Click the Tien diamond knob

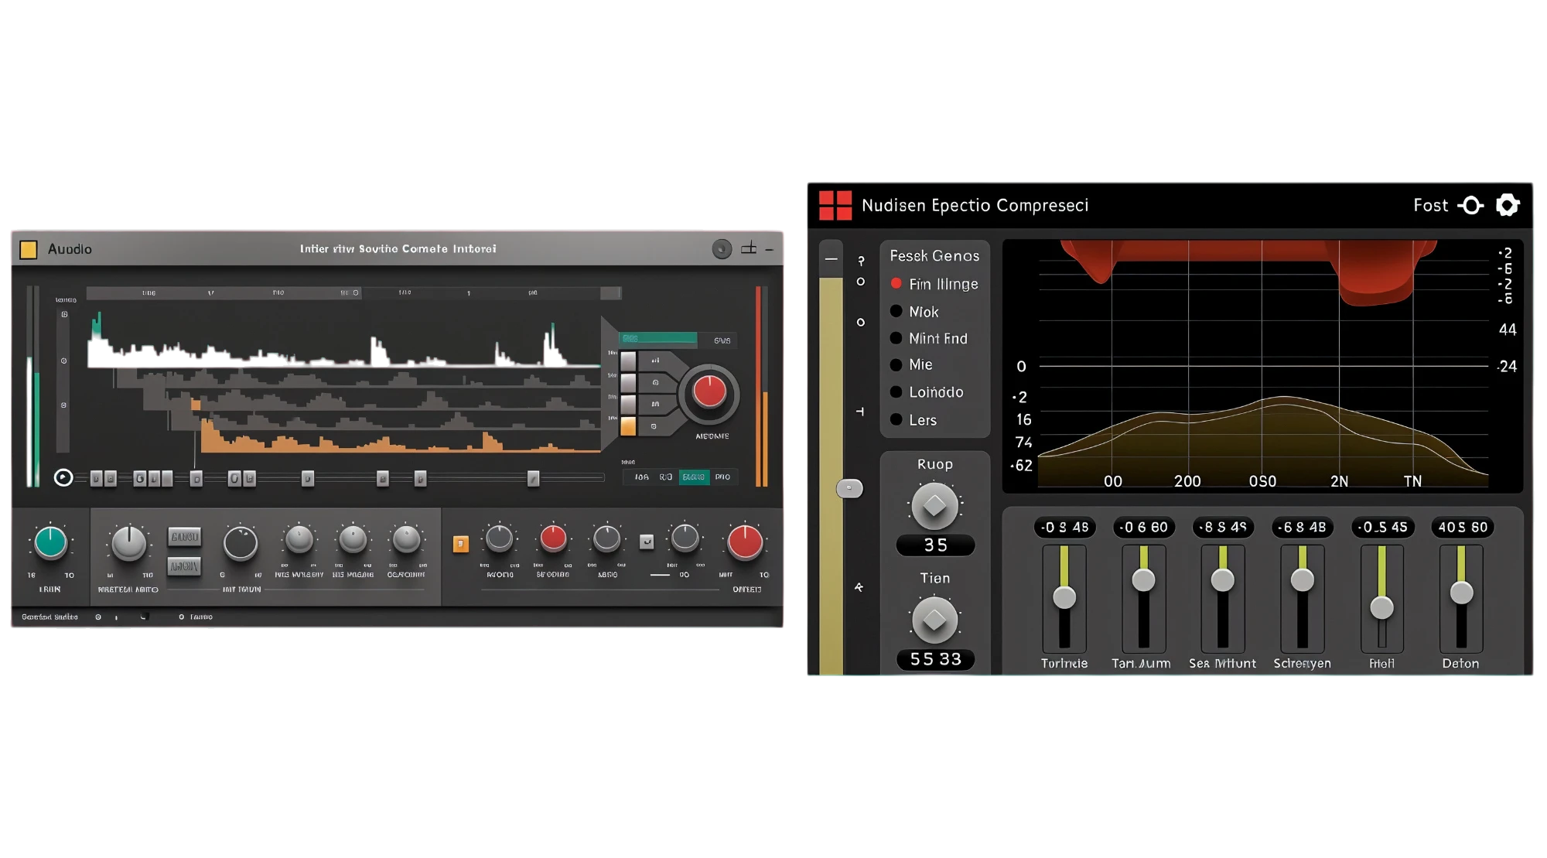pos(934,619)
